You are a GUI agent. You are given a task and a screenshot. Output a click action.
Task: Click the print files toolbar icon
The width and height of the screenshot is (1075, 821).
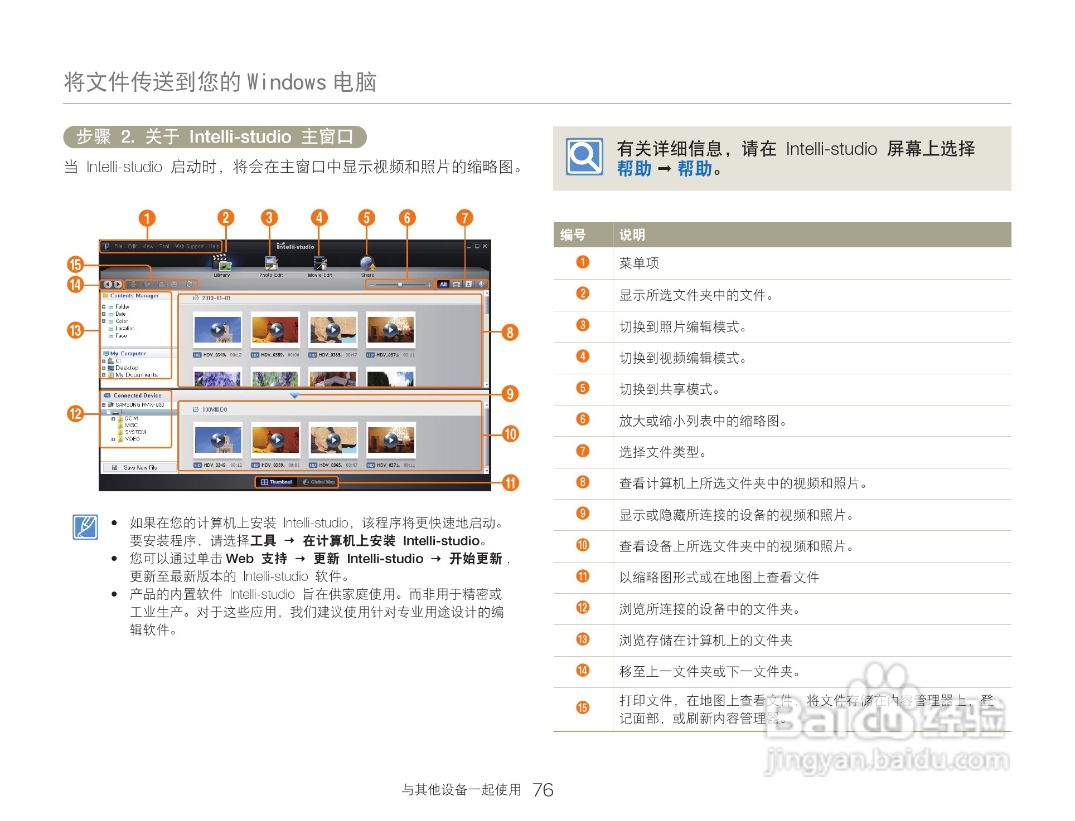pyautogui.click(x=133, y=284)
